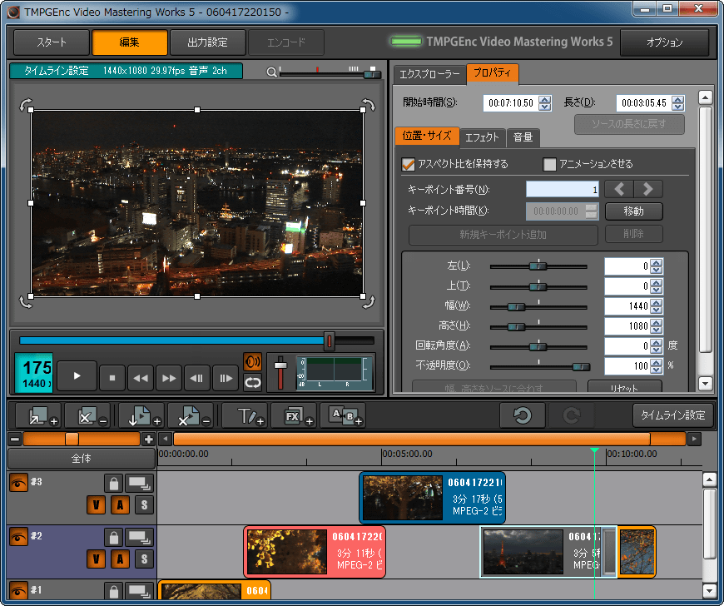Image resolution: width=724 pixels, height=606 pixels.
Task: Uncheck アスペクト比を保持する checkbox
Action: (408, 164)
